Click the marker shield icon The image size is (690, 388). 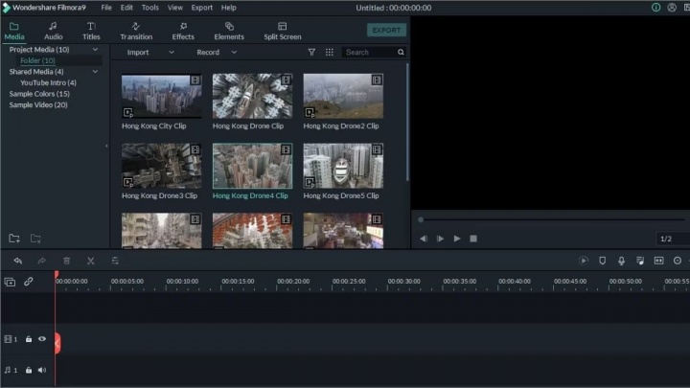[603, 261]
